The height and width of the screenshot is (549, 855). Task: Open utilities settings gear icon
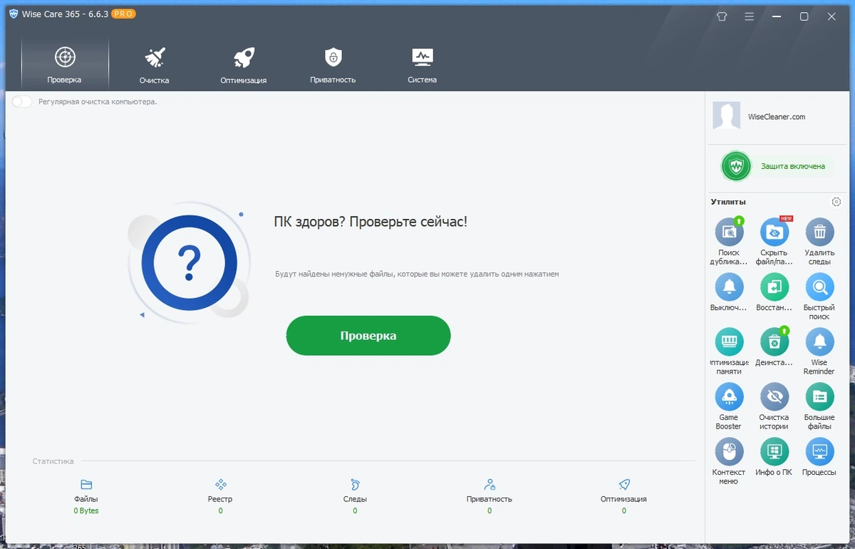836,202
